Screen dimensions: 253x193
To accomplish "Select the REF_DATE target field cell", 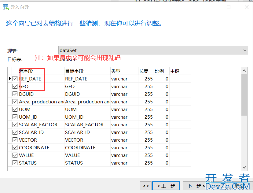I will pos(87,79).
